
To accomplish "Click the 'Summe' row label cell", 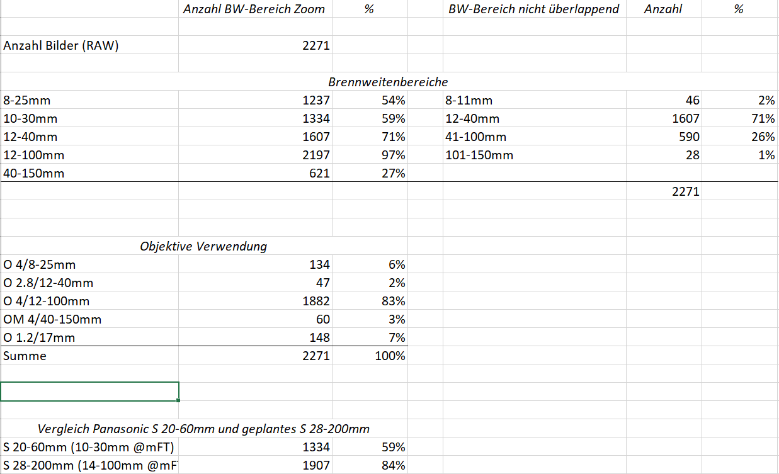I will [x=25, y=356].
